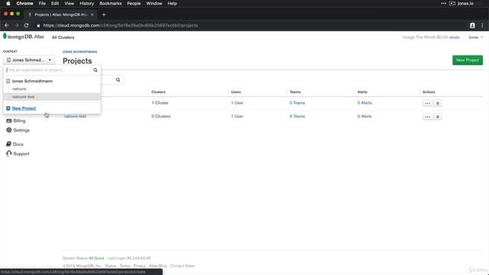The image size is (489, 275).
Task: Select the Projects Atlas browser tab
Action: [x=60, y=15]
